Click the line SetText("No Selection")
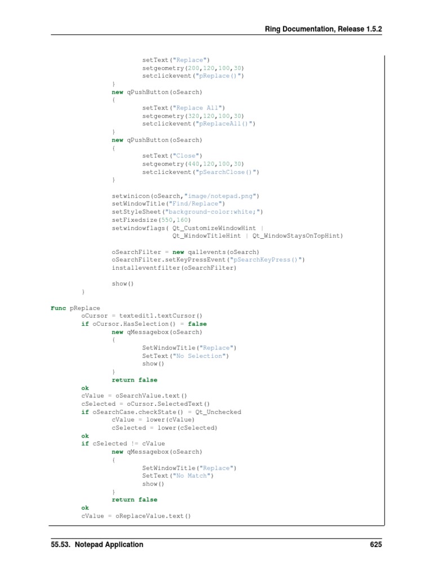Viewport: 433px width, 578px height. point(185,356)
